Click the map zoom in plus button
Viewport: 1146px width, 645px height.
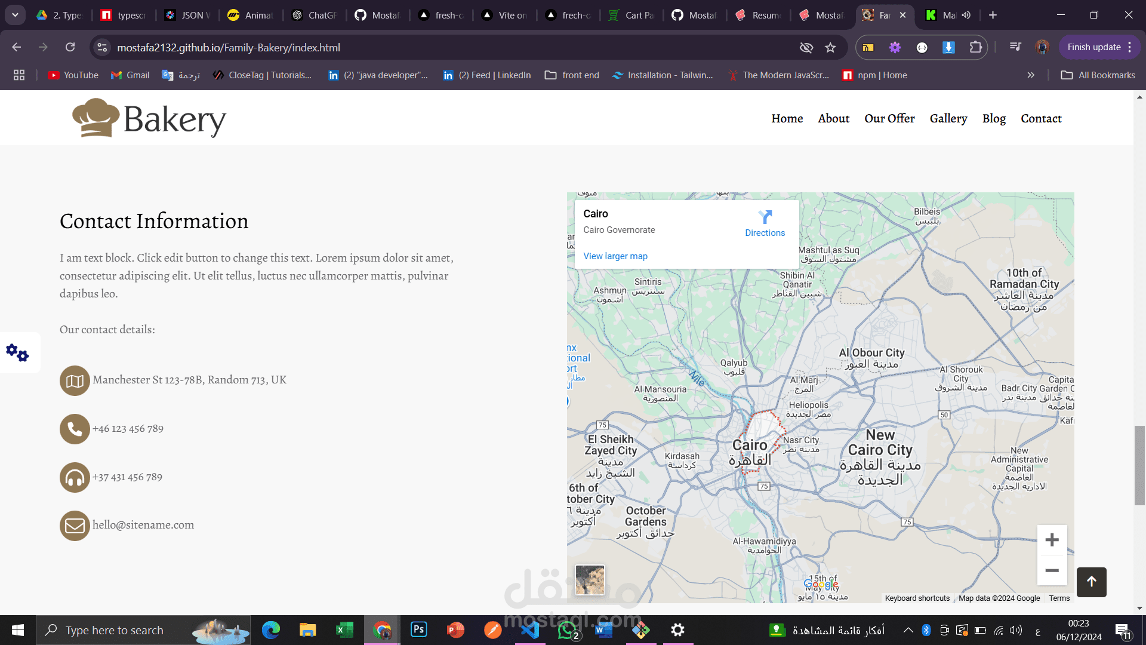(1052, 540)
